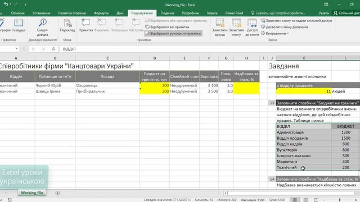Click the Cancel X in formula bar
This screenshot has width=360, height=202.
pyautogui.click(x=33, y=49)
